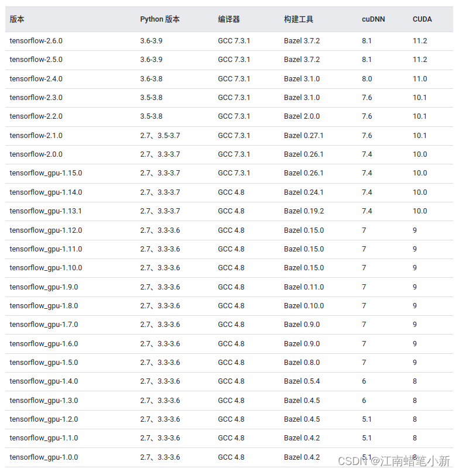Screen dimensions: 459x472
Task: Click GCC 4.8 in tensorflow_gpu-1.0.0 row
Action: point(231,457)
